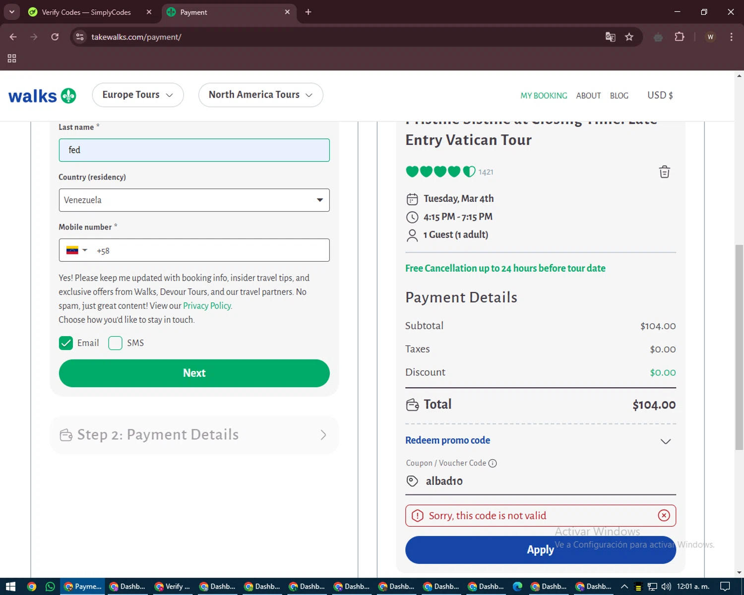This screenshot has height=595, width=744.
Task: Click the Free Cancellation text
Action: click(x=505, y=268)
